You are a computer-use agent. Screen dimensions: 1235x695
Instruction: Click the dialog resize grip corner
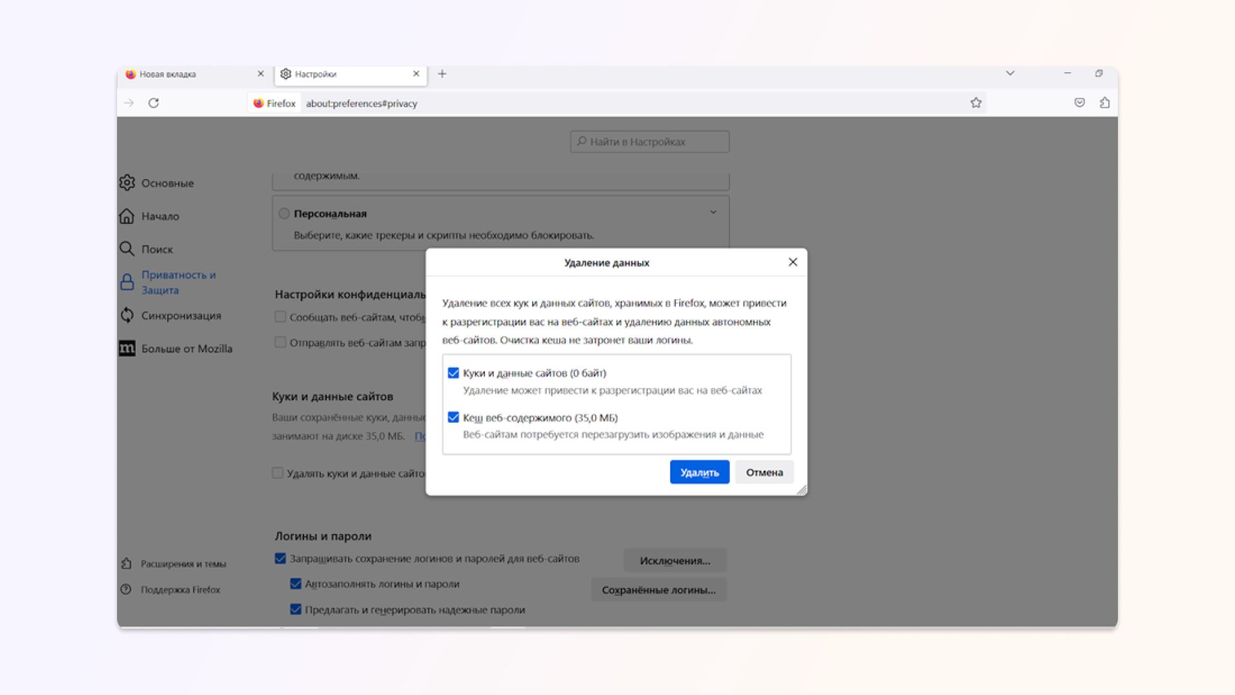tap(801, 490)
